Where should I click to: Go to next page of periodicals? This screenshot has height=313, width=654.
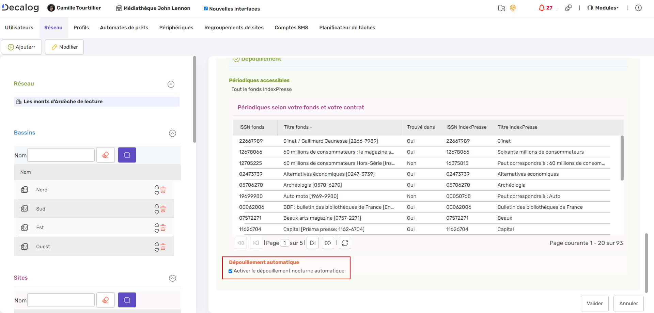312,243
